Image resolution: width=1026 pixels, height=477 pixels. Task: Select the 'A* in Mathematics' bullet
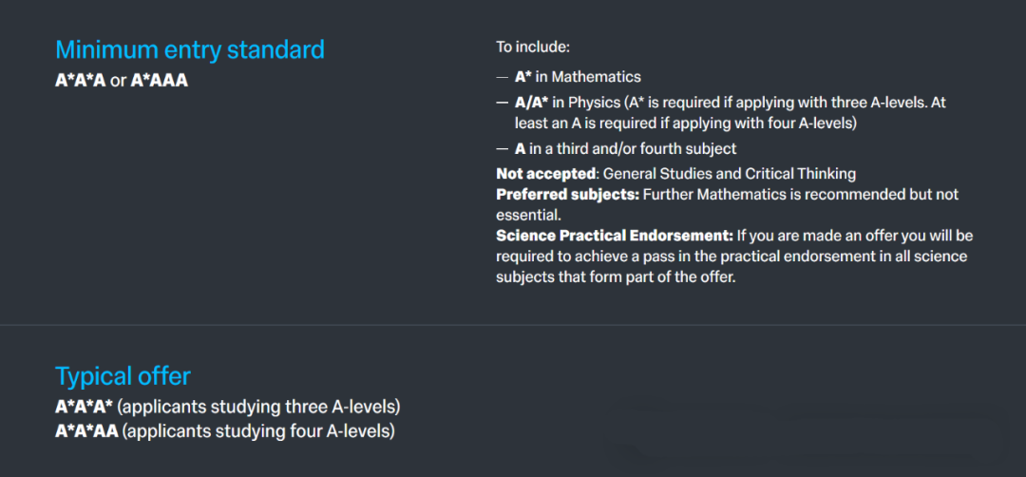tap(578, 77)
